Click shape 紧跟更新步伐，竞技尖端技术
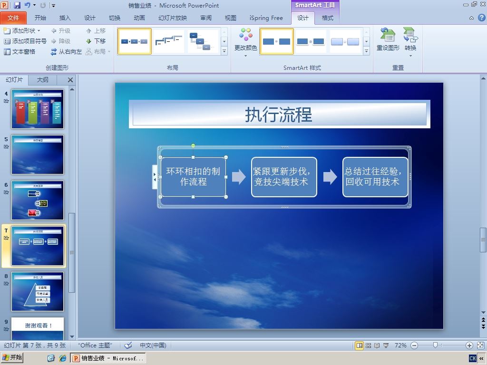 point(284,177)
